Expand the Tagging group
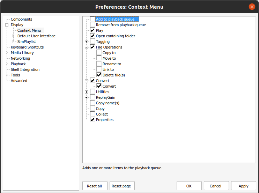Screen dimensions: 259x193 pos(86,42)
